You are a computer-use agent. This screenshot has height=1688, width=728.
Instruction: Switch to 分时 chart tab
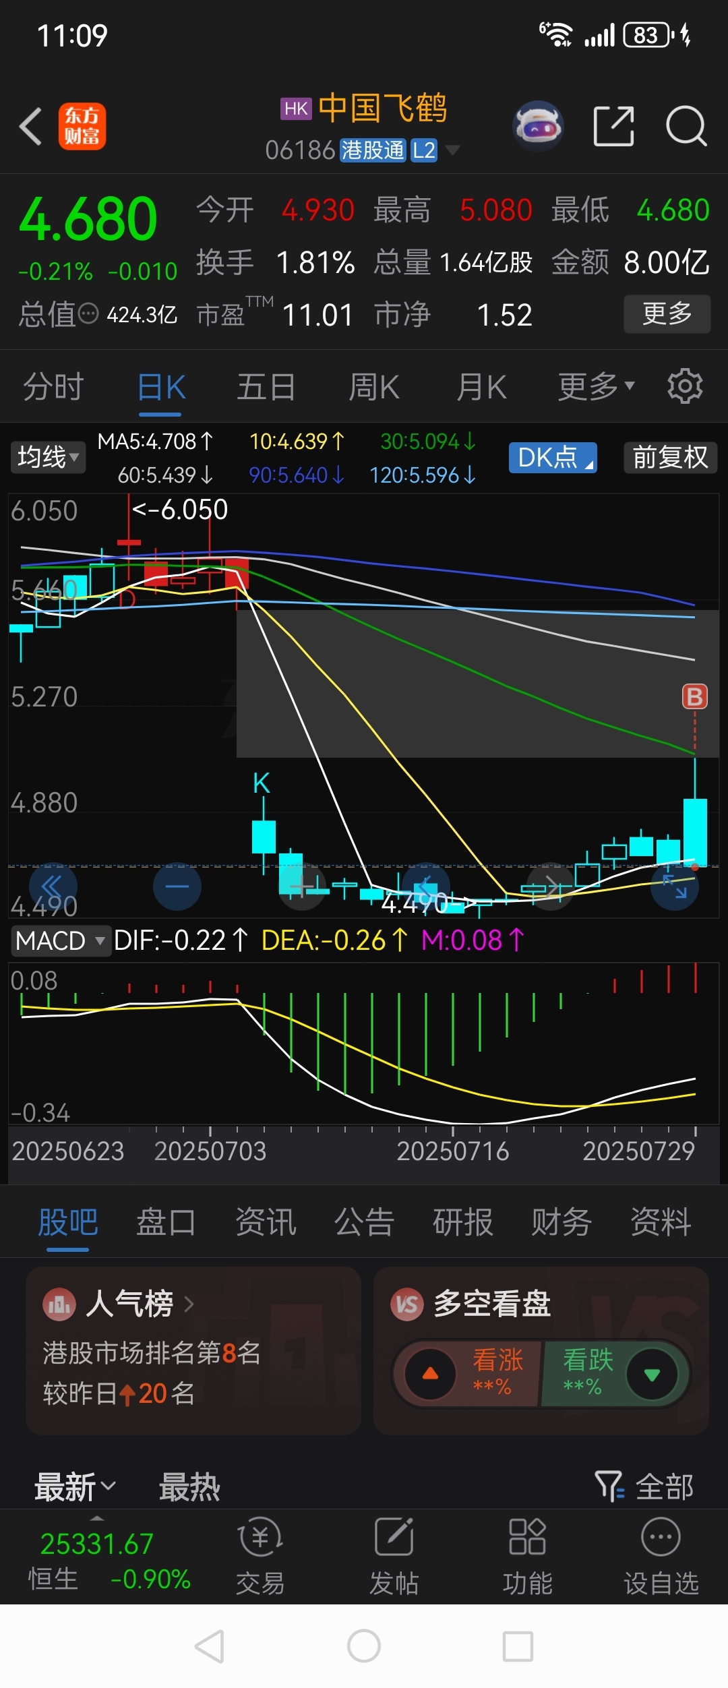pyautogui.click(x=53, y=387)
